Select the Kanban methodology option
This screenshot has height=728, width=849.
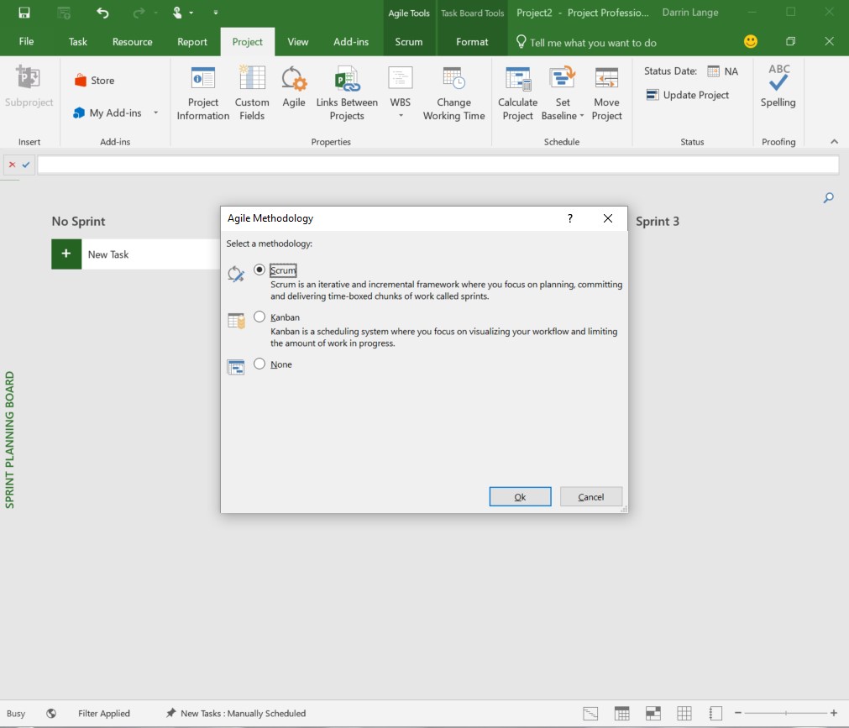(259, 317)
